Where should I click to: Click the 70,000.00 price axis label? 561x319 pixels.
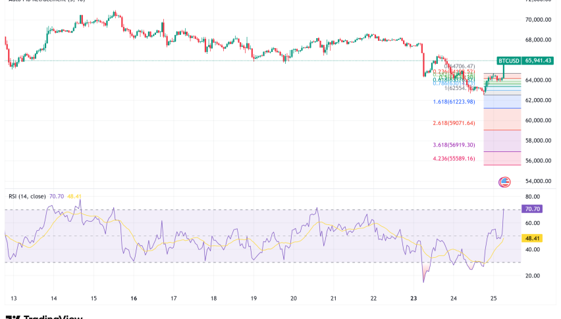[537, 20]
